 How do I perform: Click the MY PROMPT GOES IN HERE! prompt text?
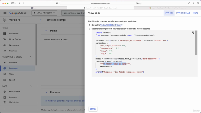coord(56,40)
